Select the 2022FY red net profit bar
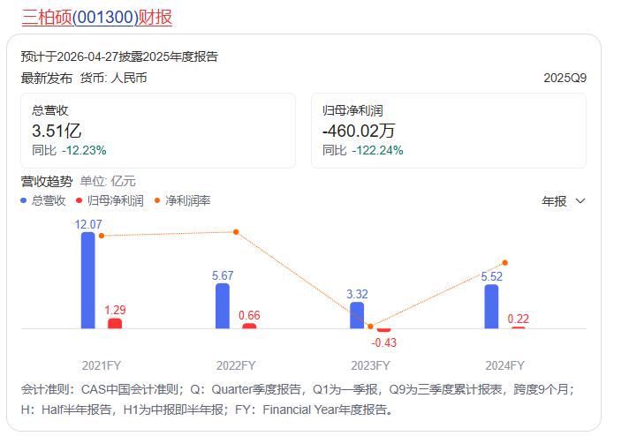This screenshot has height=436, width=629. click(249, 327)
